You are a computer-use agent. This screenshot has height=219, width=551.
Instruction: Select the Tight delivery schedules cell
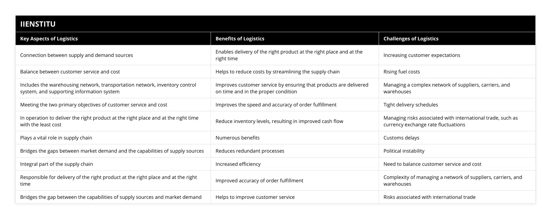(410, 105)
